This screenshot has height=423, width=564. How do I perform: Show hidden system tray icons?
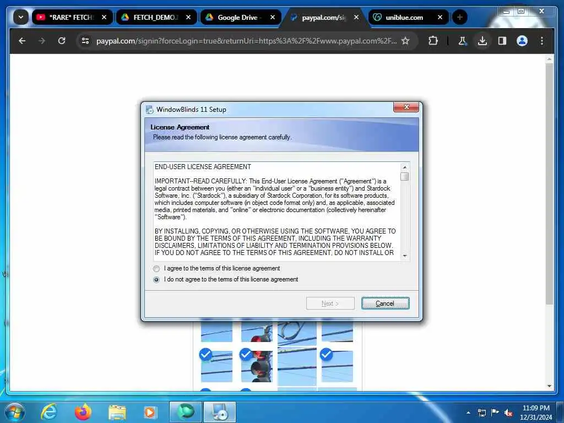tap(468, 413)
